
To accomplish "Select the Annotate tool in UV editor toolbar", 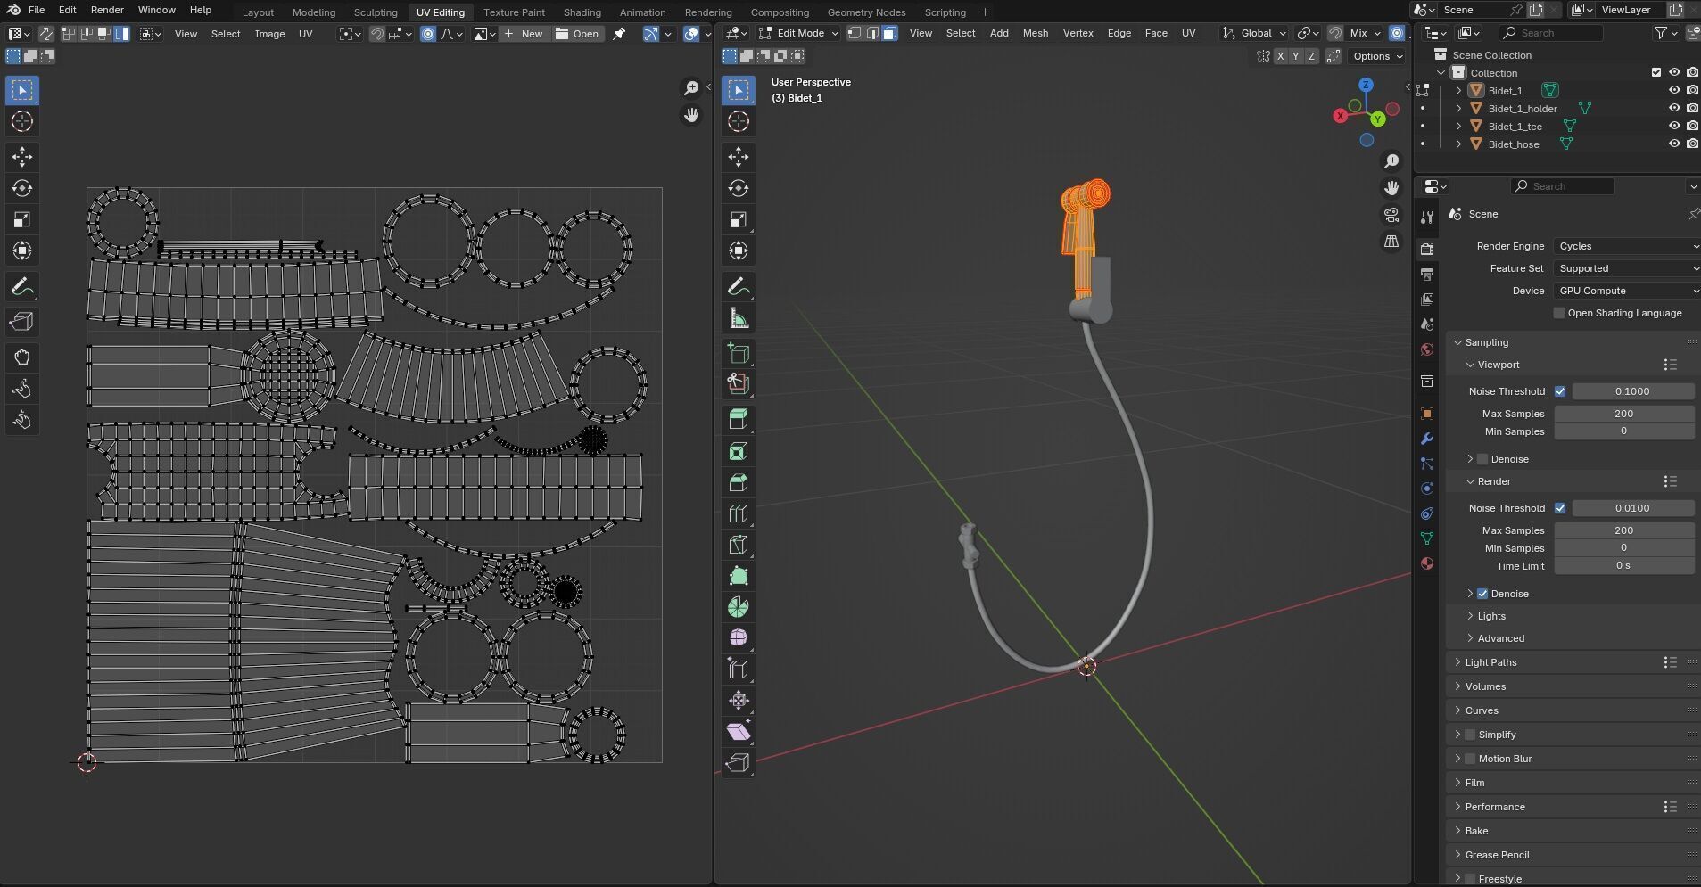I will coord(22,287).
